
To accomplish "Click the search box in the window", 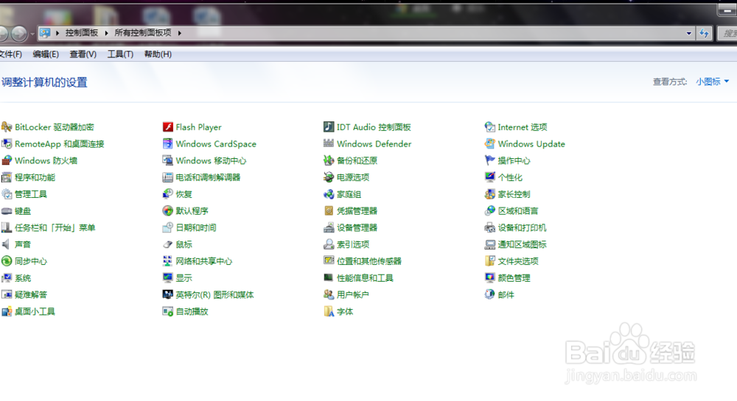I will tap(727, 33).
